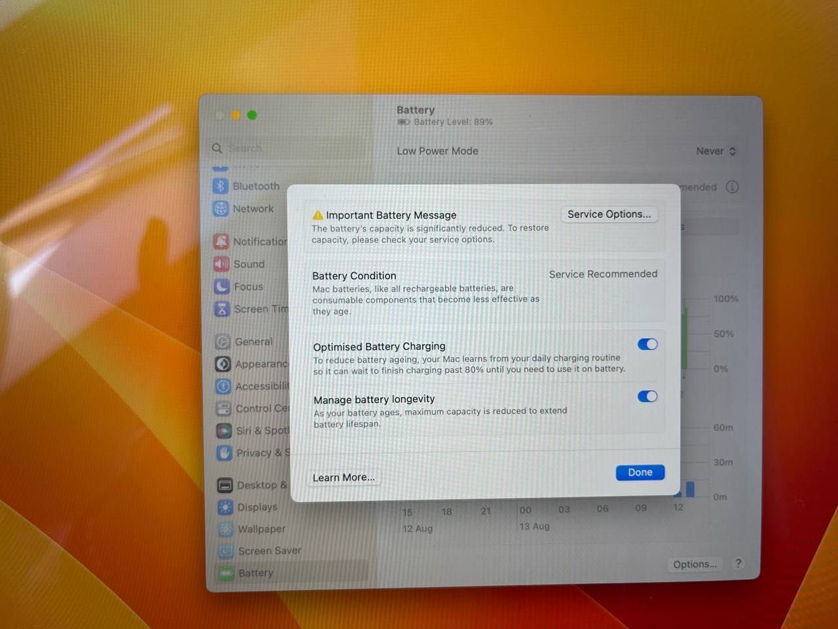Click the info circle next to battery health
The width and height of the screenshot is (838, 629).
[x=732, y=187]
